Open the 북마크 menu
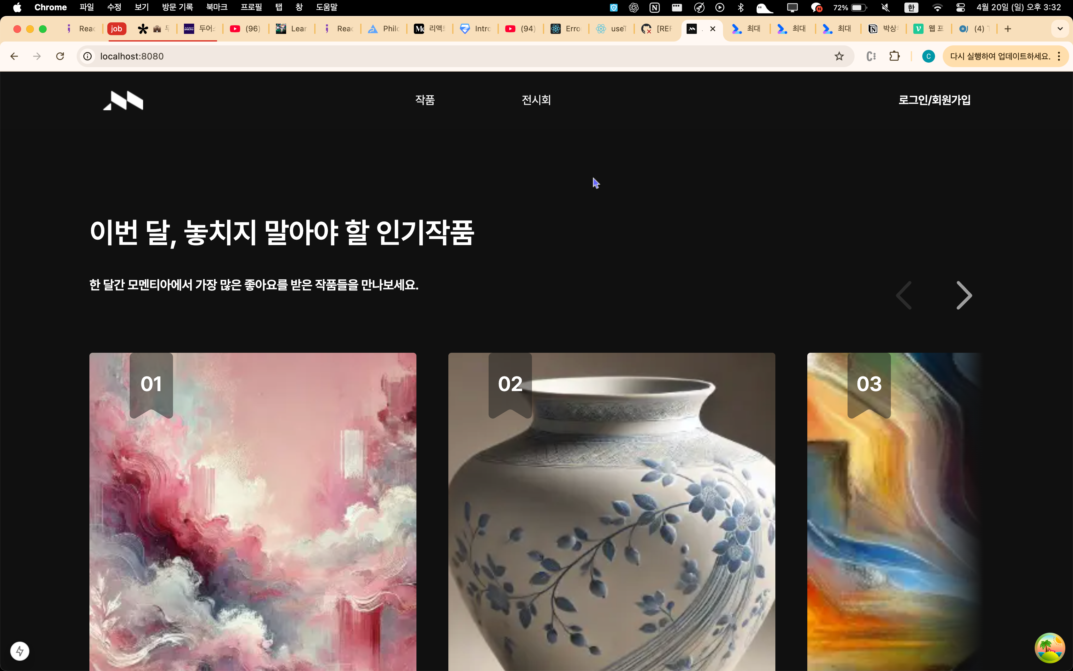Image resolution: width=1073 pixels, height=671 pixels. click(x=217, y=8)
